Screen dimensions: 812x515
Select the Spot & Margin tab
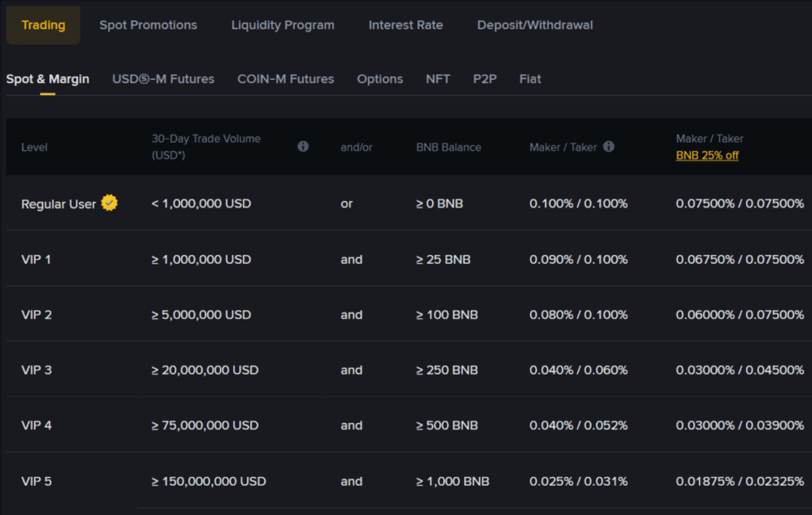coord(48,78)
